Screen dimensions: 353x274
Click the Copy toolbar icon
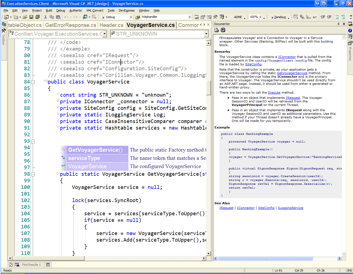pos(52,17)
